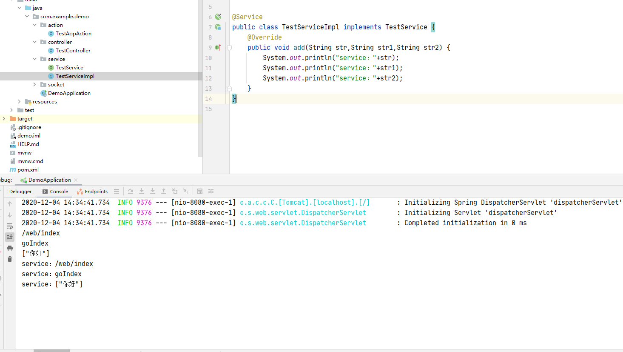
Task: Click the add method name in editor
Action: (299, 47)
